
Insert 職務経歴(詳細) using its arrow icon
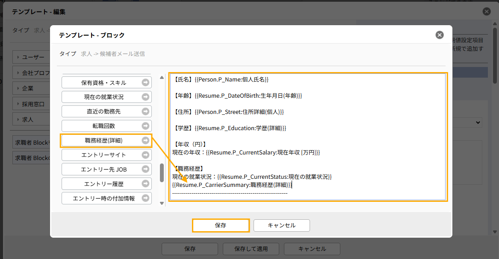[145, 140]
